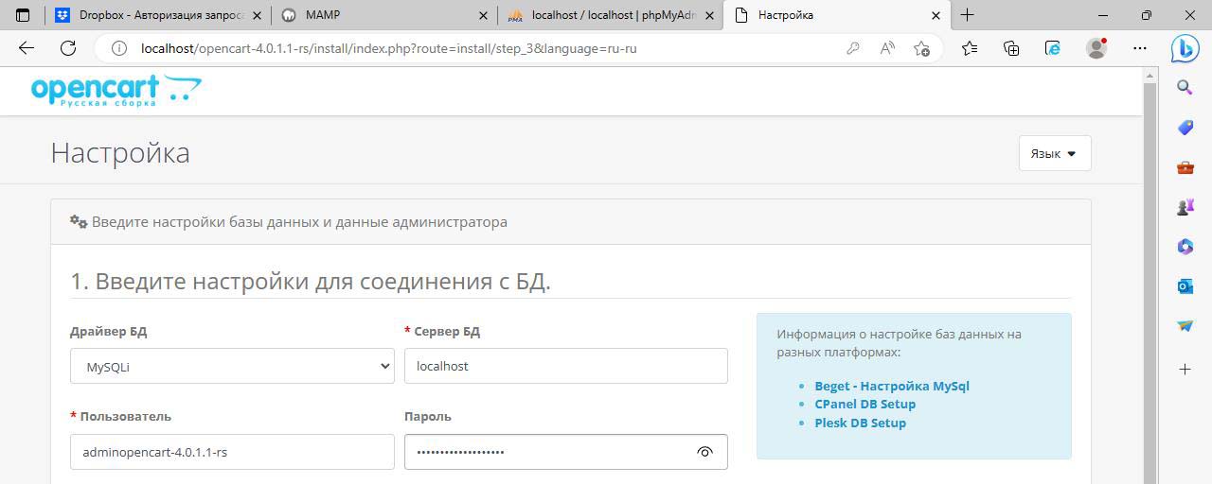Show password with the eye icon
1212x484 pixels.
[x=704, y=452]
